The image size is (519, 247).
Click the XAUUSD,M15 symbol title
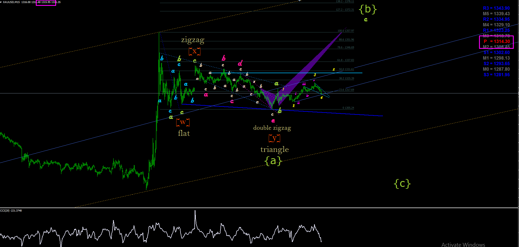(11, 2)
